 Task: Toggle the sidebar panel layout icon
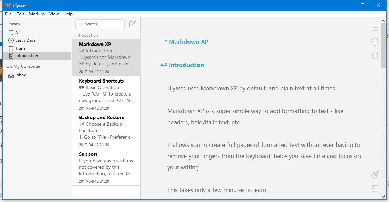click(x=375, y=188)
